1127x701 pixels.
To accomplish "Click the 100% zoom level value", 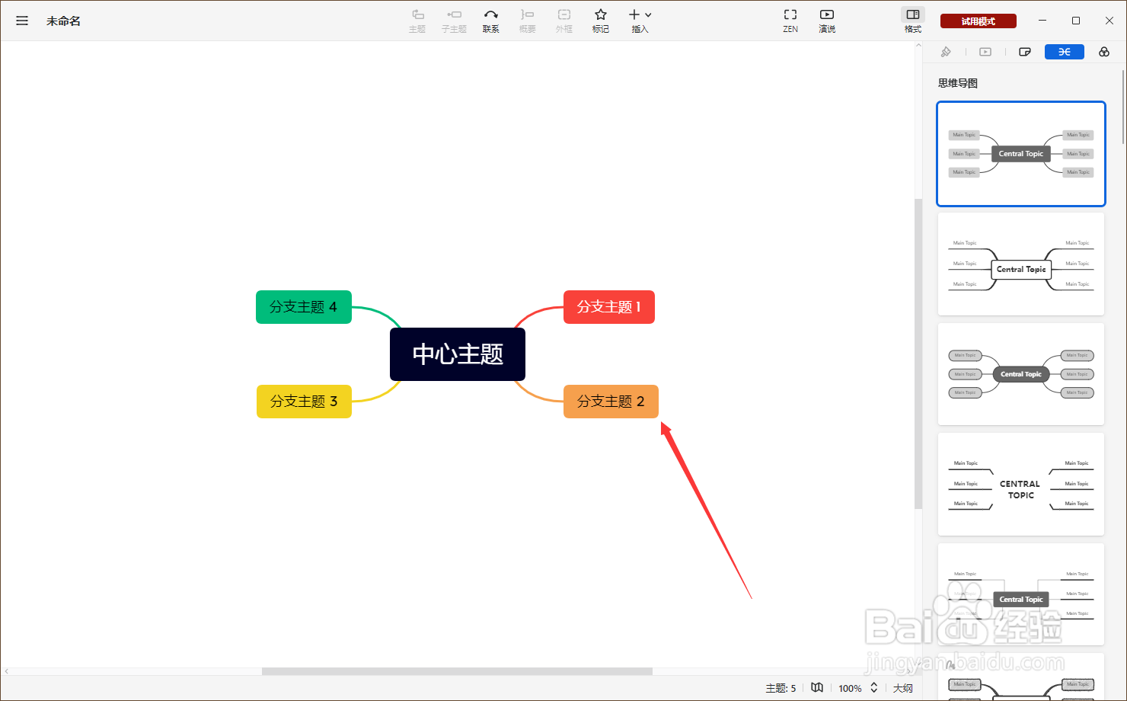I will tap(850, 688).
